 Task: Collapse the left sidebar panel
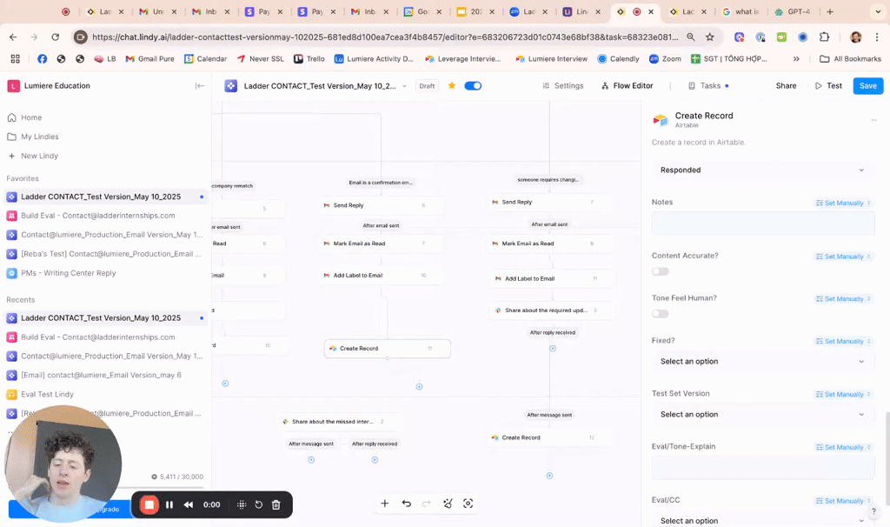tap(200, 86)
